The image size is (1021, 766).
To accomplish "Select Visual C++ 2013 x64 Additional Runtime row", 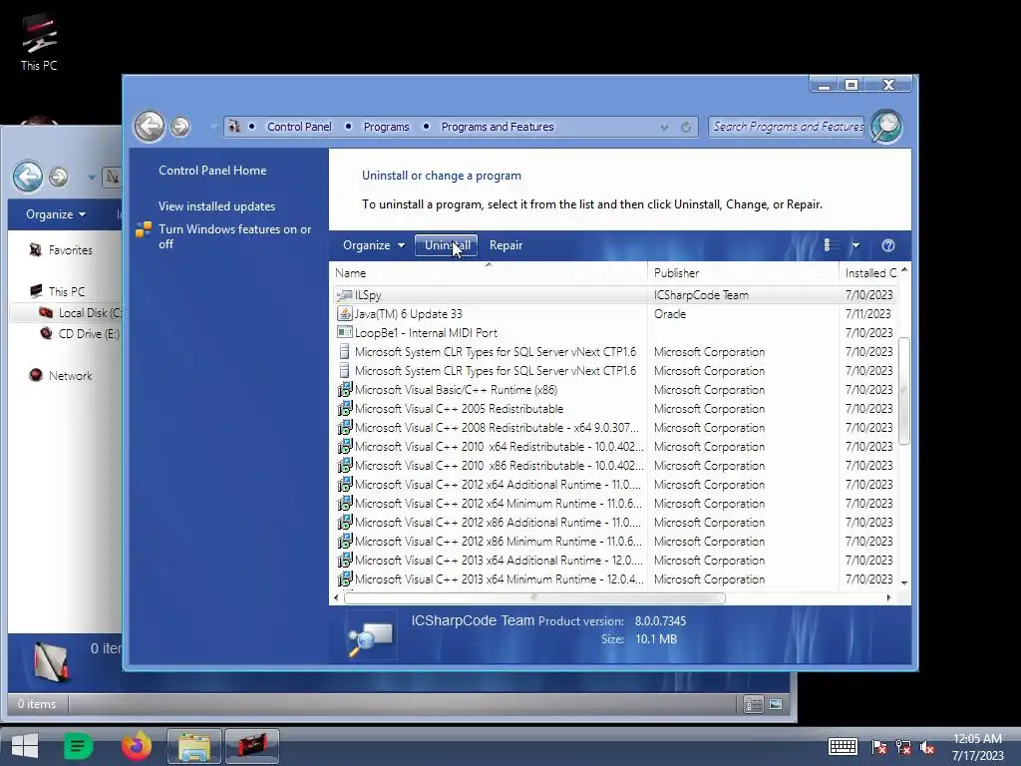I will [x=613, y=561].
